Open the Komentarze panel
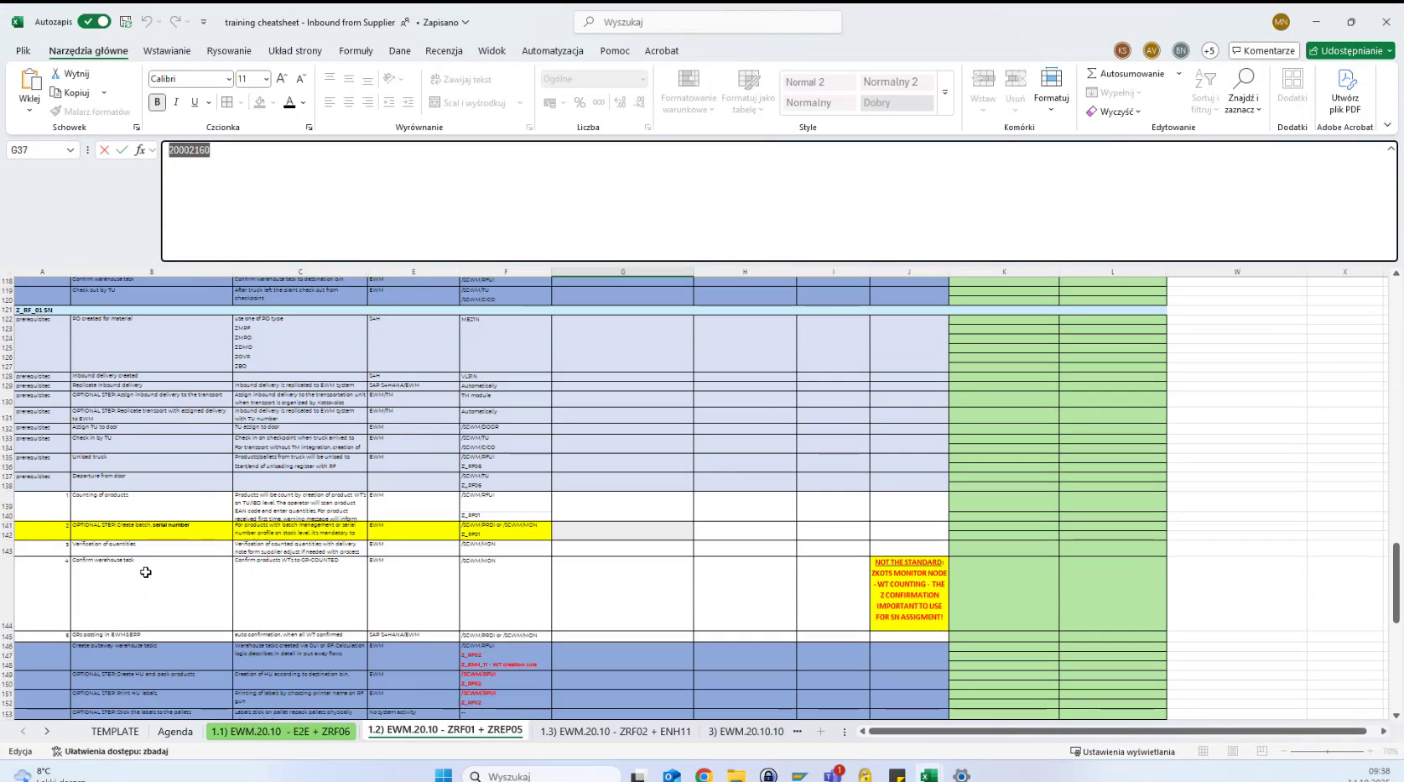Image resolution: width=1404 pixels, height=782 pixels. (x=1263, y=50)
